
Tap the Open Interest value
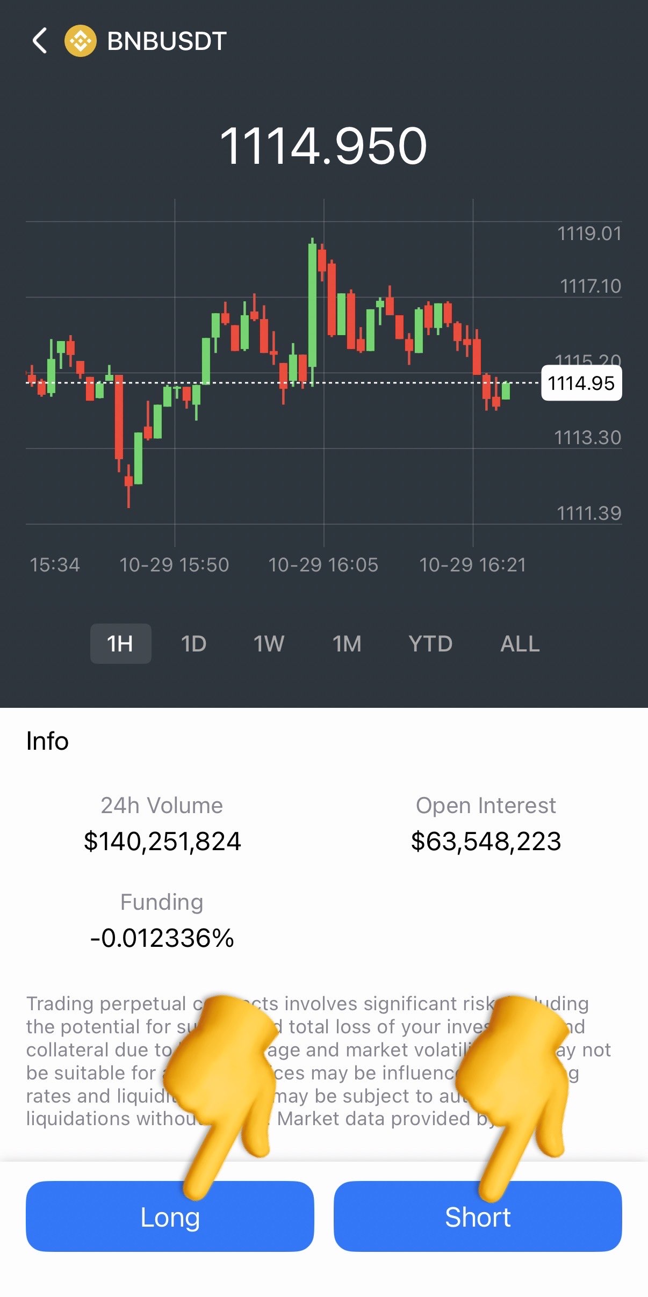tap(486, 841)
